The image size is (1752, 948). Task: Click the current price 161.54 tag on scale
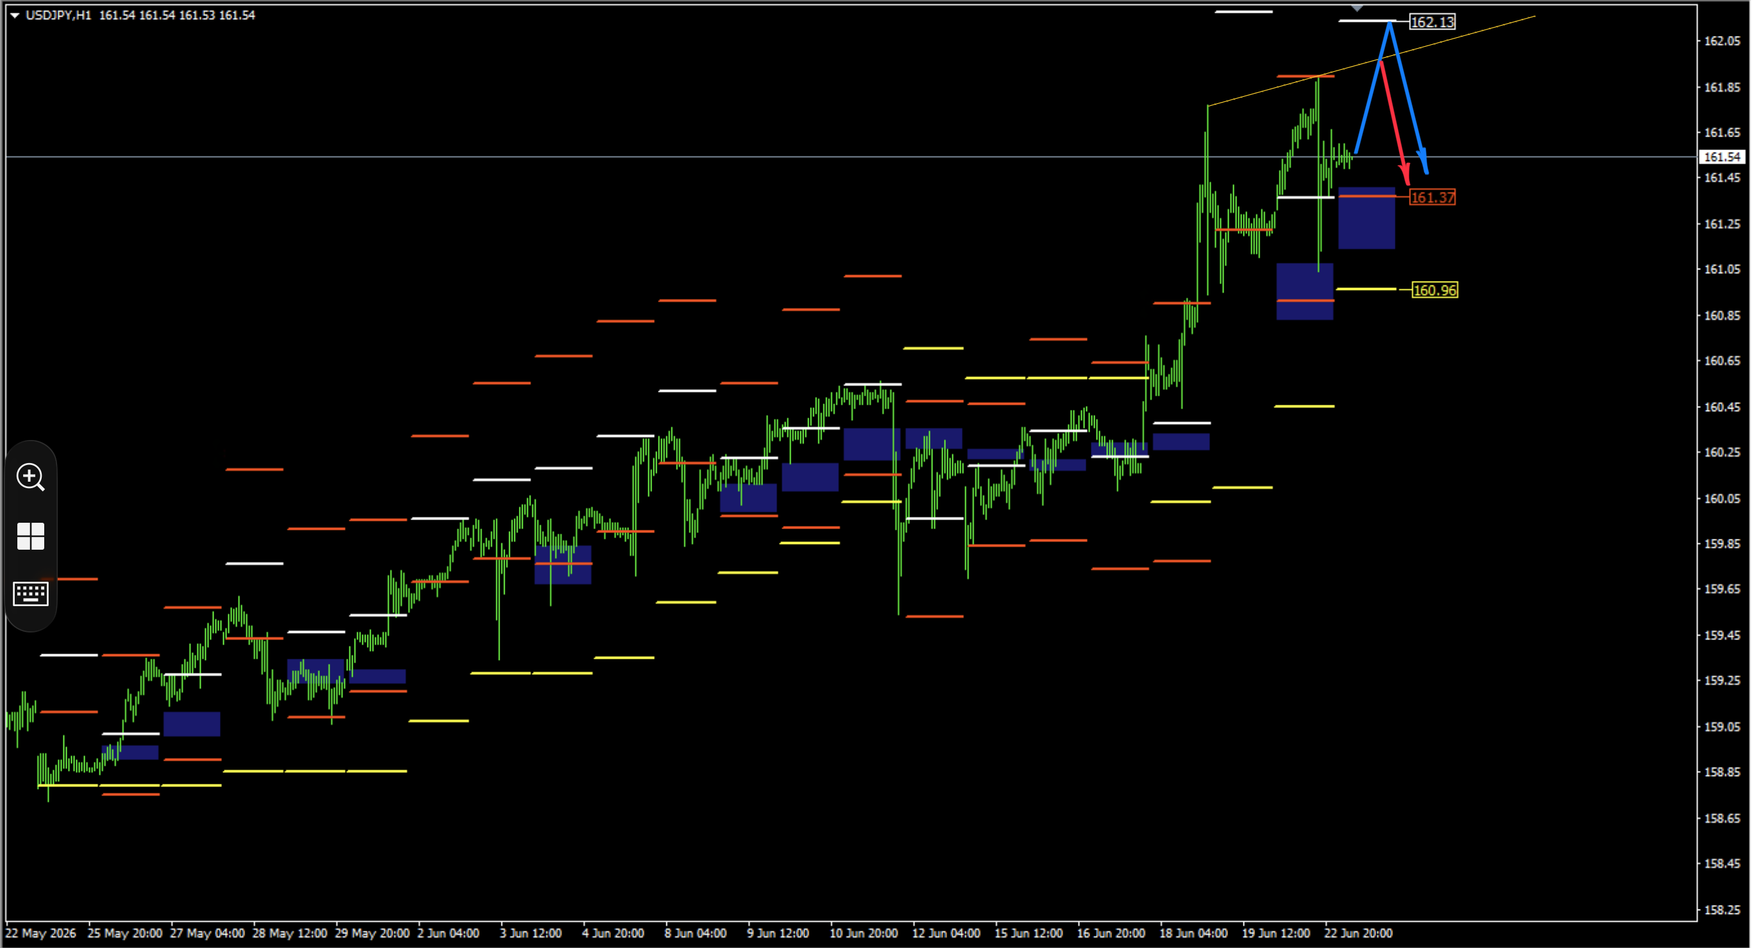click(x=1723, y=157)
